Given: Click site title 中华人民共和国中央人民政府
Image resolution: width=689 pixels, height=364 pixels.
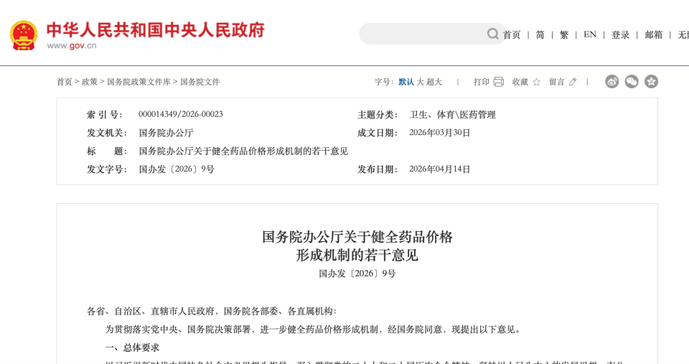Looking at the screenshot, I should (x=156, y=30).
